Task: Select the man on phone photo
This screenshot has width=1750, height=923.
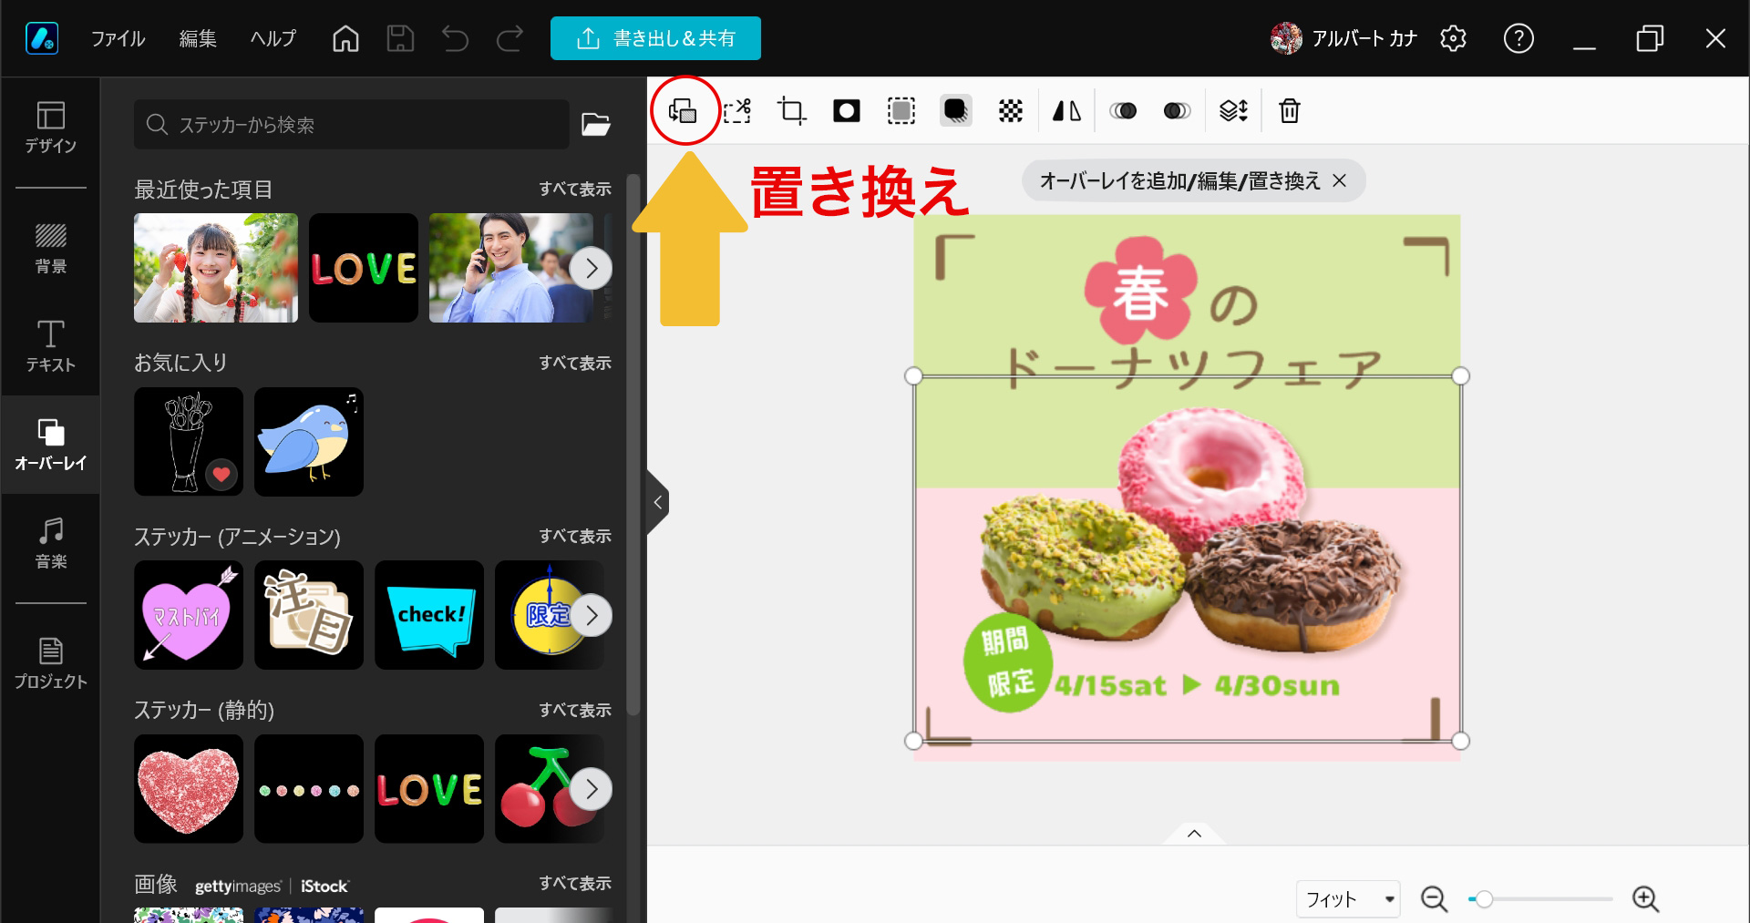Action: tap(511, 268)
